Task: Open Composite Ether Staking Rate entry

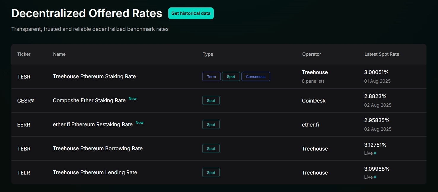Action: 89,100
